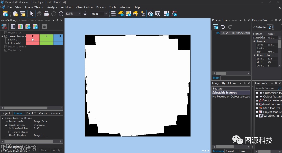Image resolution: width=282 pixels, height=153 pixels.
Task: Collapse the Domain group in Process Properties
Action: coord(254,41)
